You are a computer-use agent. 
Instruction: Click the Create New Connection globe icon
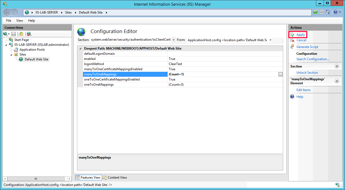5,34
